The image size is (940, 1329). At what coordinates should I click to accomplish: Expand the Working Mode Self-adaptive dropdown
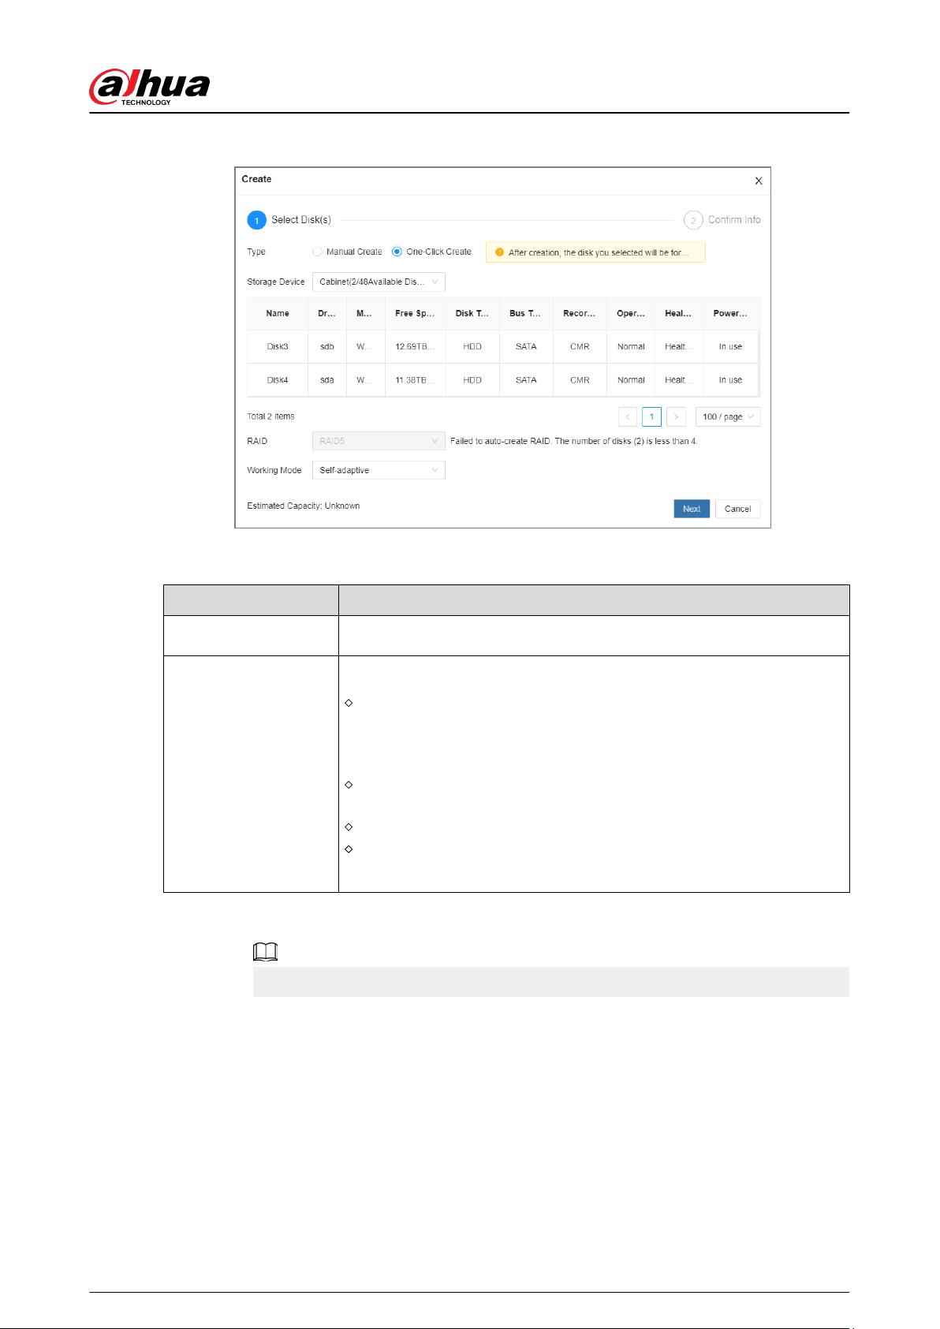(x=379, y=470)
